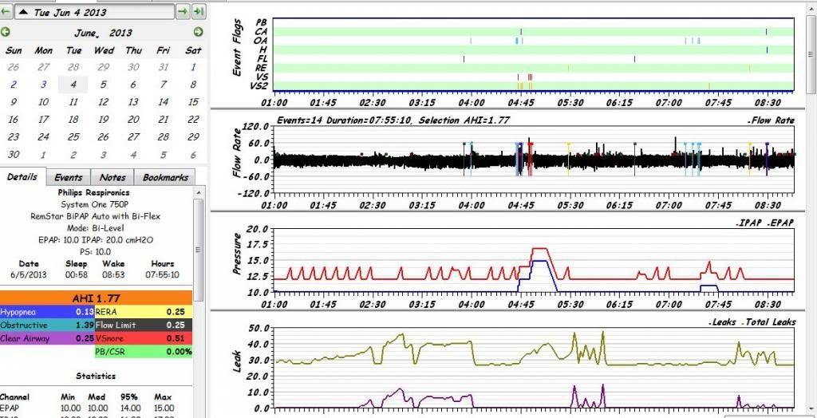Switch to the Events tab
Viewport: 817px width, 418px height.
68,177
